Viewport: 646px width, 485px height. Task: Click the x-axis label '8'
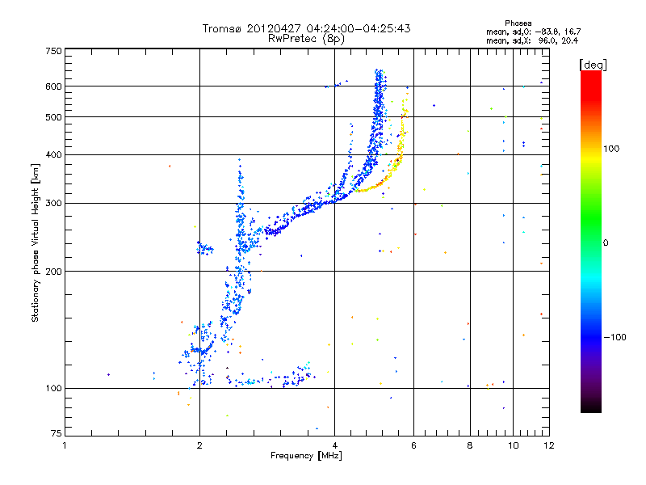point(470,445)
